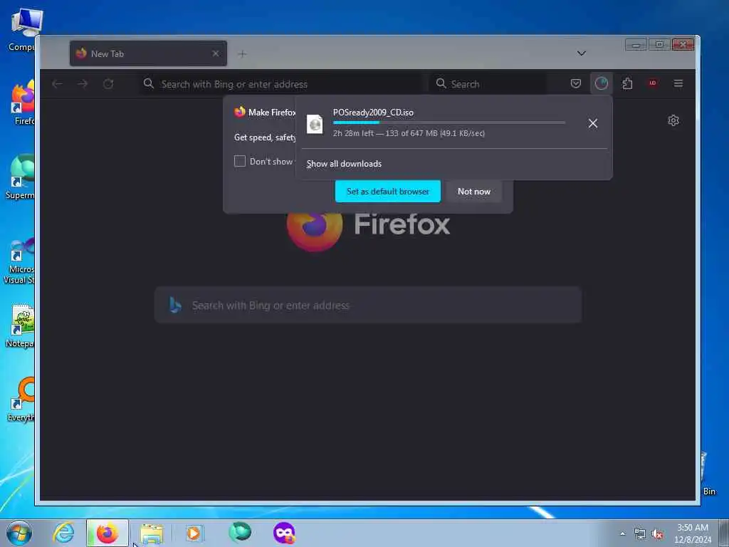
Task: Open the taskbar clock showing 3:50 AM
Action: (693, 533)
